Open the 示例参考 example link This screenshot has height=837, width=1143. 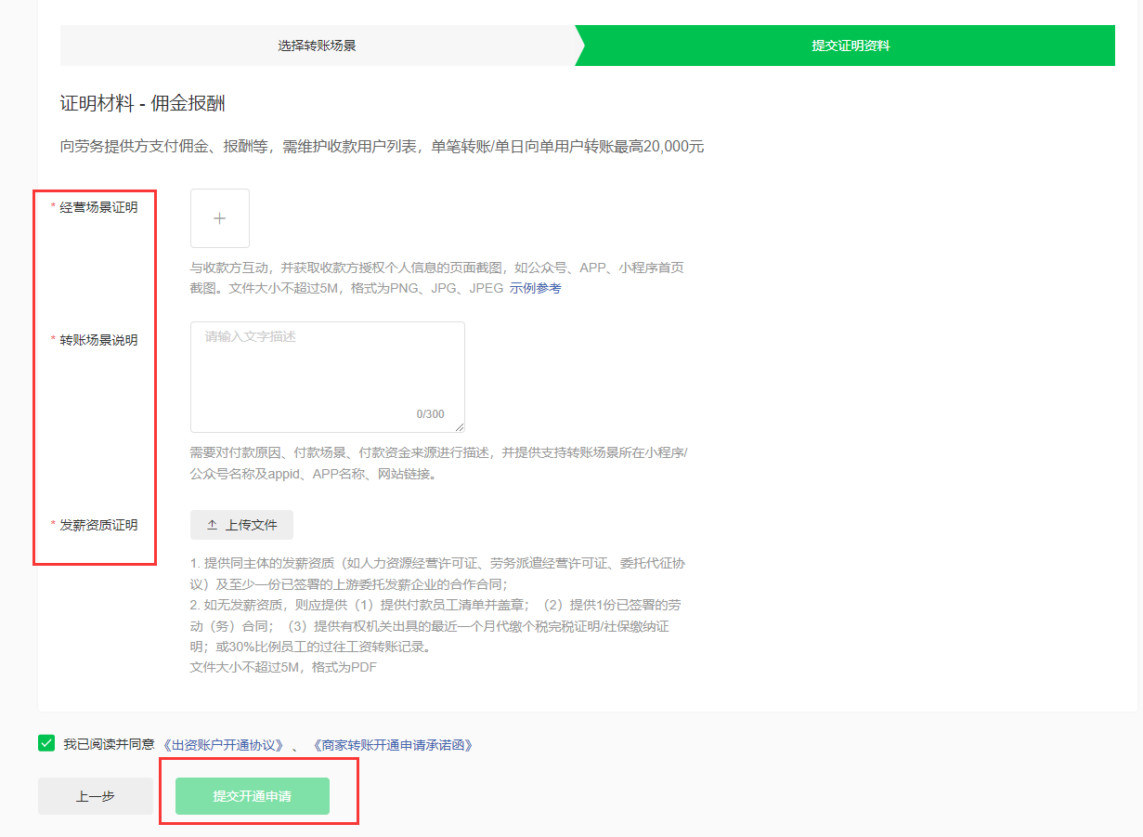[536, 288]
